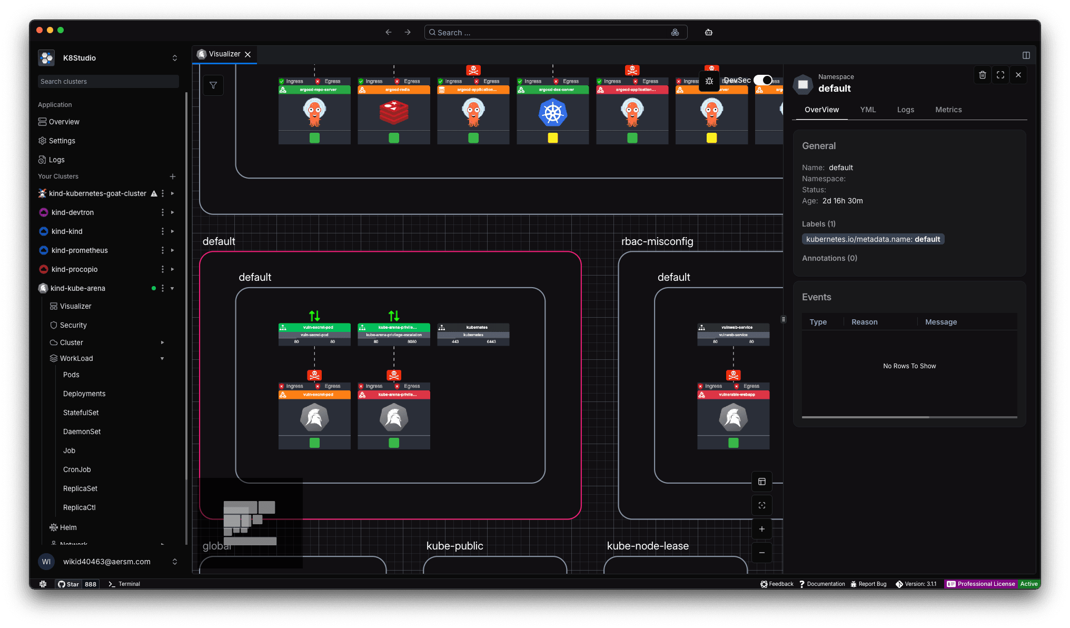
Task: Open the robot assistant icon in title bar
Action: click(x=709, y=32)
